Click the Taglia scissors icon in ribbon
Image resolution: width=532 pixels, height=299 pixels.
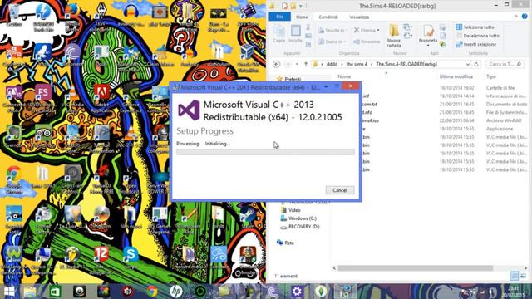pyautogui.click(x=308, y=27)
